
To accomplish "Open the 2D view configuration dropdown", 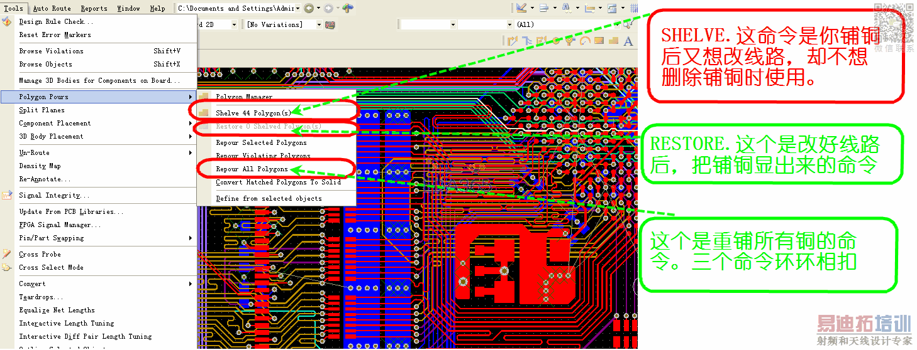I will pos(234,24).
